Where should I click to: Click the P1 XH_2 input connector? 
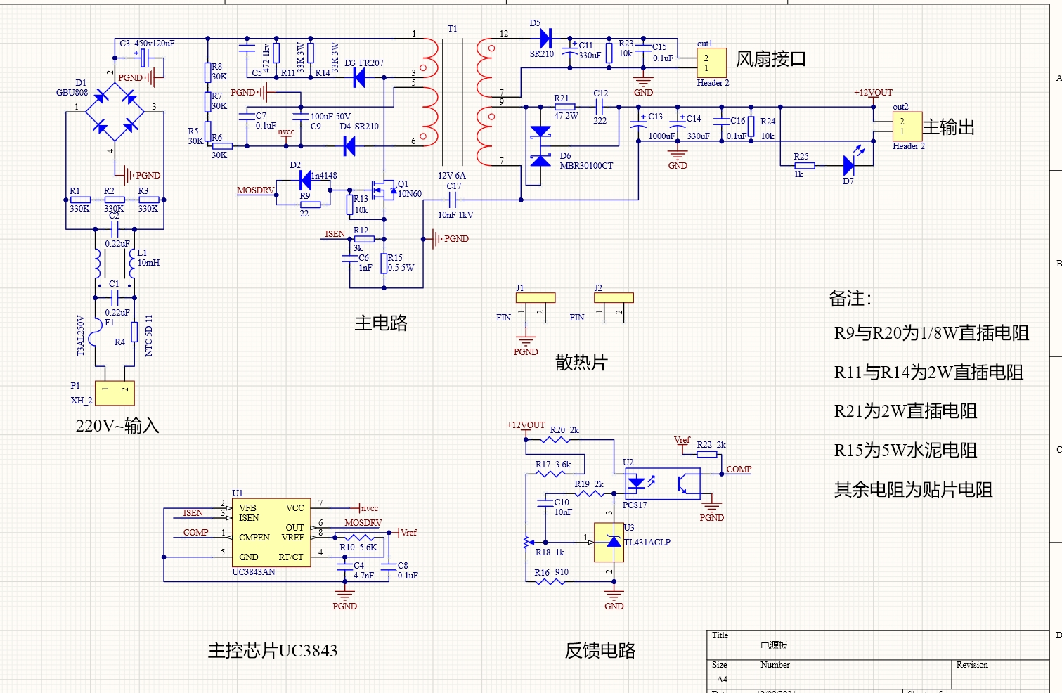click(x=115, y=394)
